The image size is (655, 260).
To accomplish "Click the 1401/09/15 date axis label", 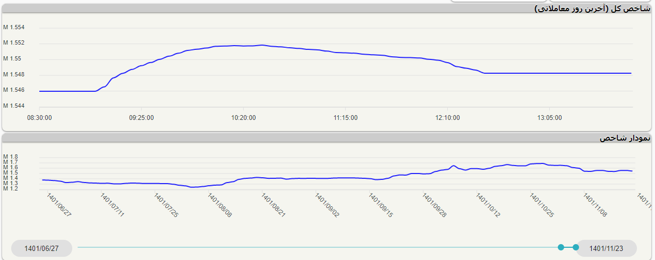I will tap(380, 205).
